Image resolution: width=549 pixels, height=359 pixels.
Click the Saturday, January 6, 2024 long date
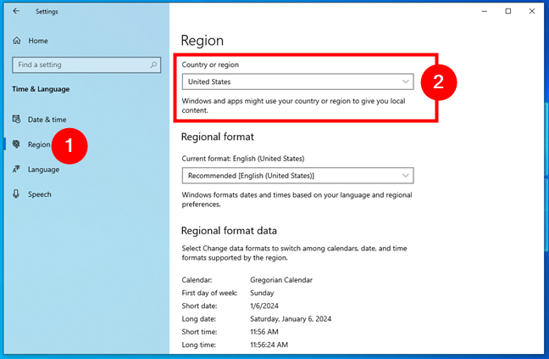point(291,318)
